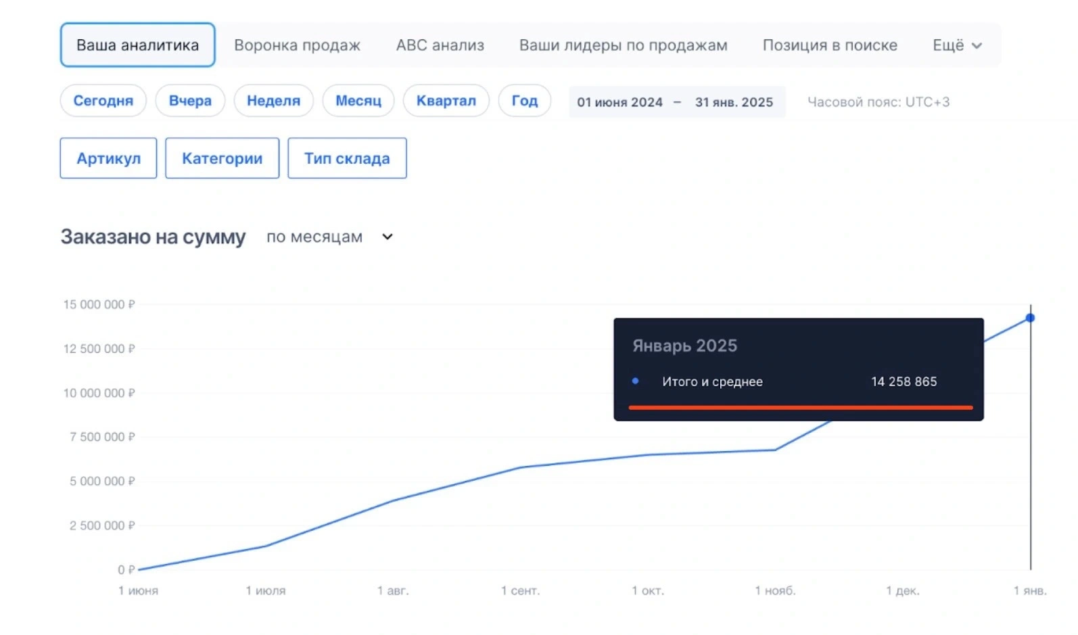
Task: Expand the Ещё menu
Action: click(948, 45)
